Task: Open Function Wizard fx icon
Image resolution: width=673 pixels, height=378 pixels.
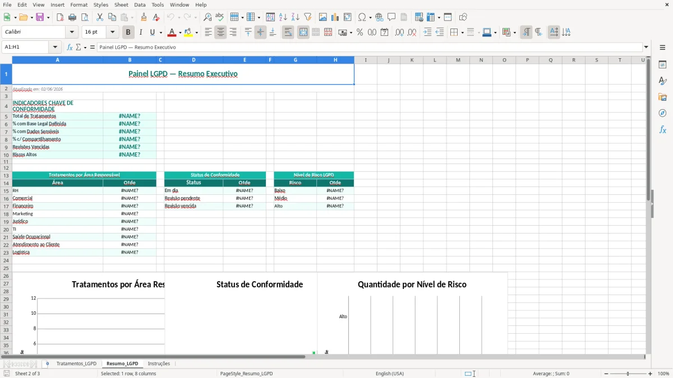Action: (x=70, y=47)
